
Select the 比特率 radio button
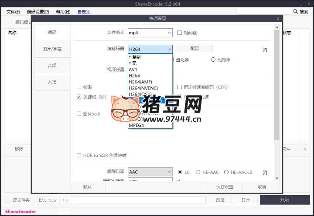[213, 60]
